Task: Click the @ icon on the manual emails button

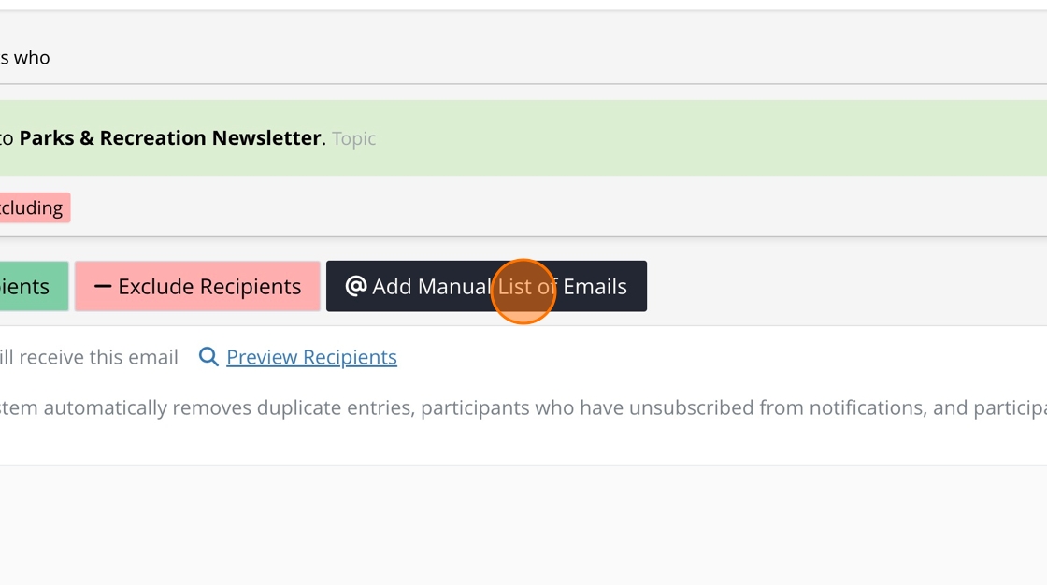Action: click(355, 286)
